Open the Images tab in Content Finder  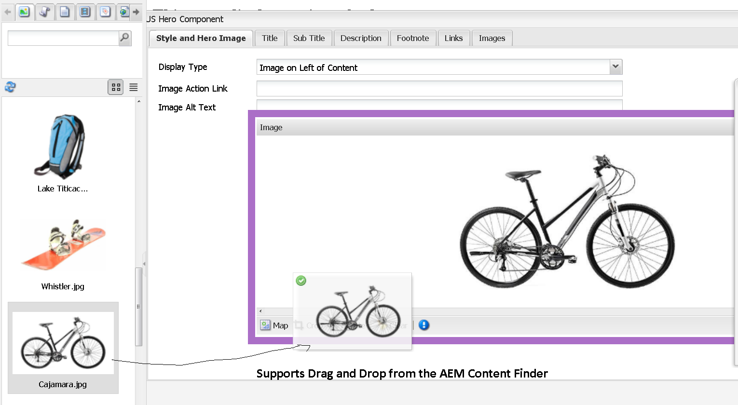point(24,12)
